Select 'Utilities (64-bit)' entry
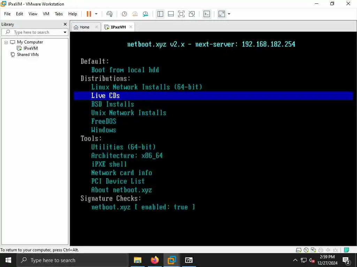 click(123, 147)
